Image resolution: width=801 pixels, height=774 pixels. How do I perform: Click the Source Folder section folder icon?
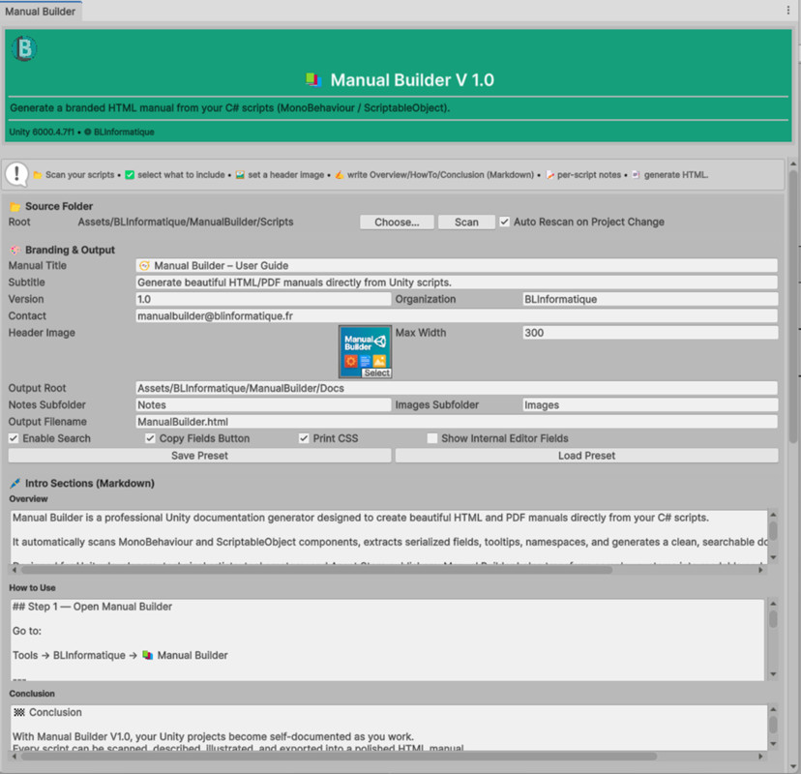click(x=15, y=207)
